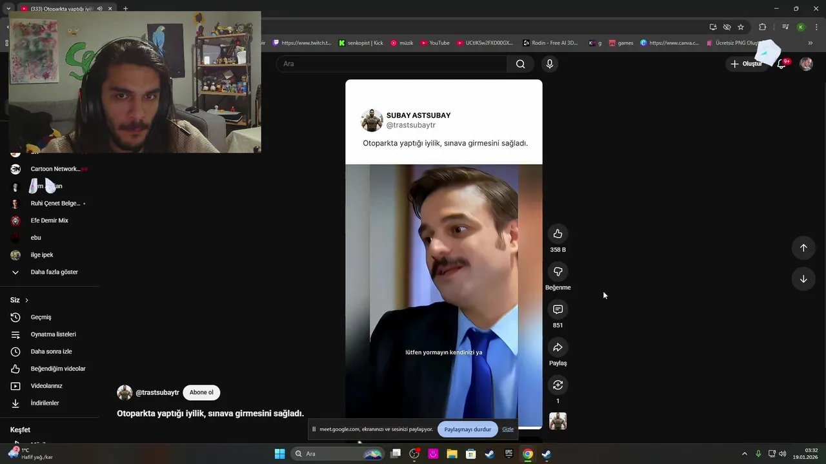Click the Windows taskbar Ara search box
Viewport: 826px width, 464px height.
[339, 454]
